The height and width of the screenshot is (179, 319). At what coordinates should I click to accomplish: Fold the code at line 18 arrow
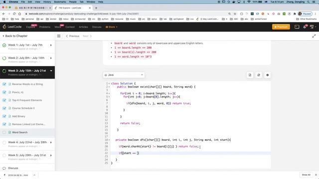(109, 140)
